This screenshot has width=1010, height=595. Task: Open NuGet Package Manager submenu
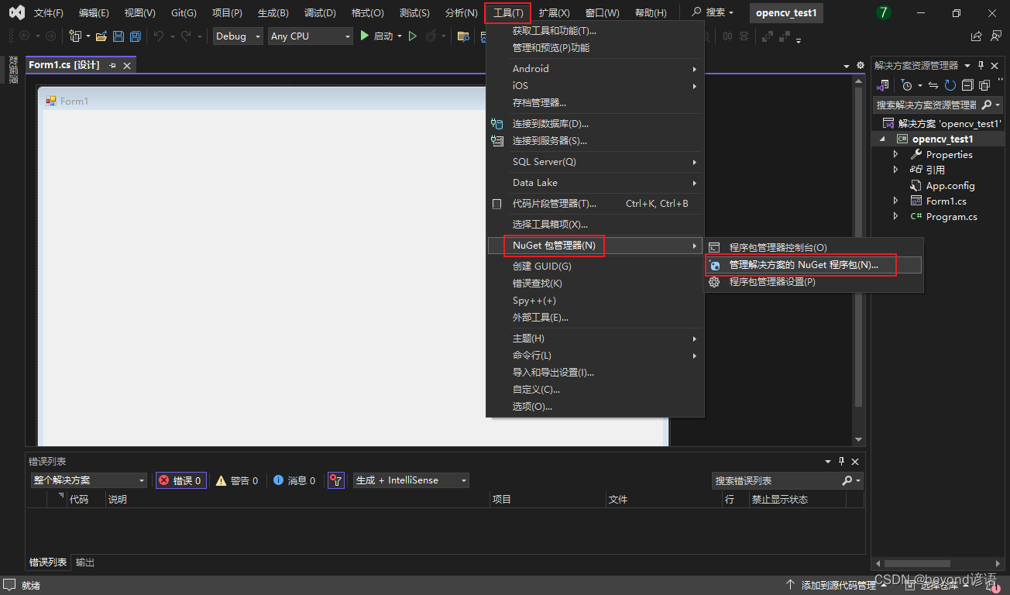coord(594,246)
